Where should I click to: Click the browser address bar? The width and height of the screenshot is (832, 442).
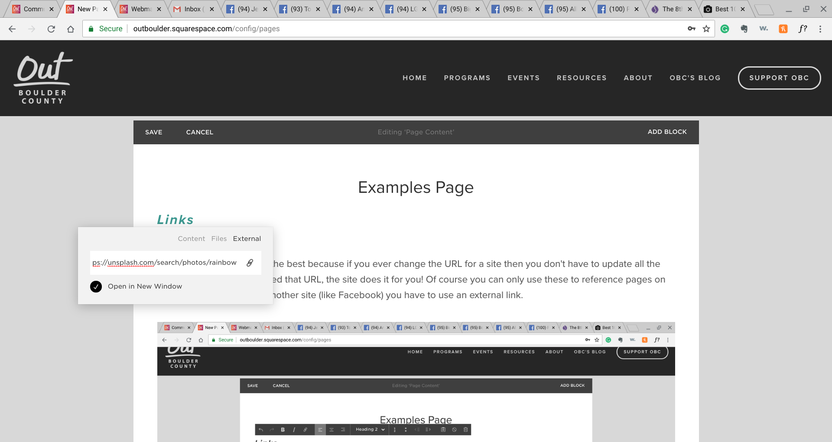point(399,29)
